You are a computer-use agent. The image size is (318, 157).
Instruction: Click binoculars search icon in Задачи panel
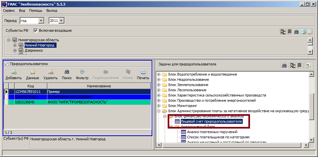pos(284,65)
